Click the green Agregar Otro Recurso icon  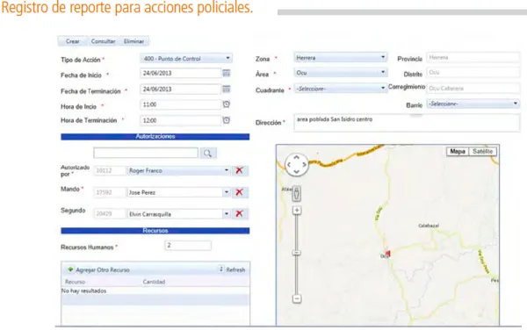tap(70, 269)
